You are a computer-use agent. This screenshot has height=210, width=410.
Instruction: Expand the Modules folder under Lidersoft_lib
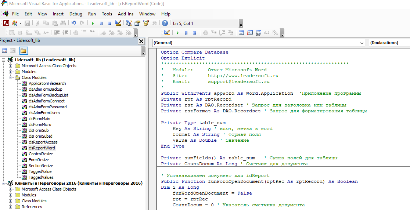coord(11,72)
